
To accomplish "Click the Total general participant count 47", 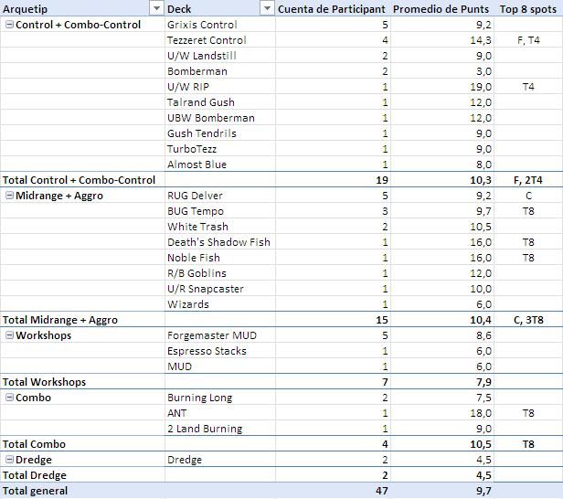I will point(381,491).
